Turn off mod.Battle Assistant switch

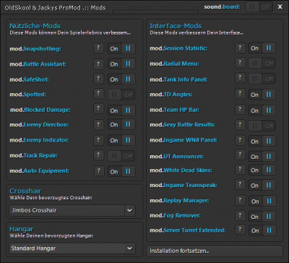121,64
